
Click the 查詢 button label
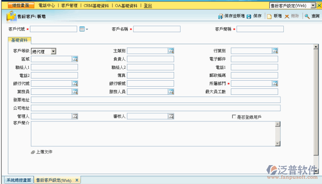[316, 16]
